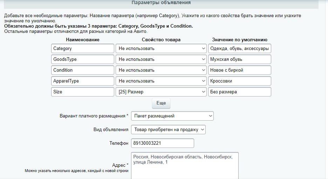Edit default value 'Одежда, обувь, аксессуары'

pos(239,49)
